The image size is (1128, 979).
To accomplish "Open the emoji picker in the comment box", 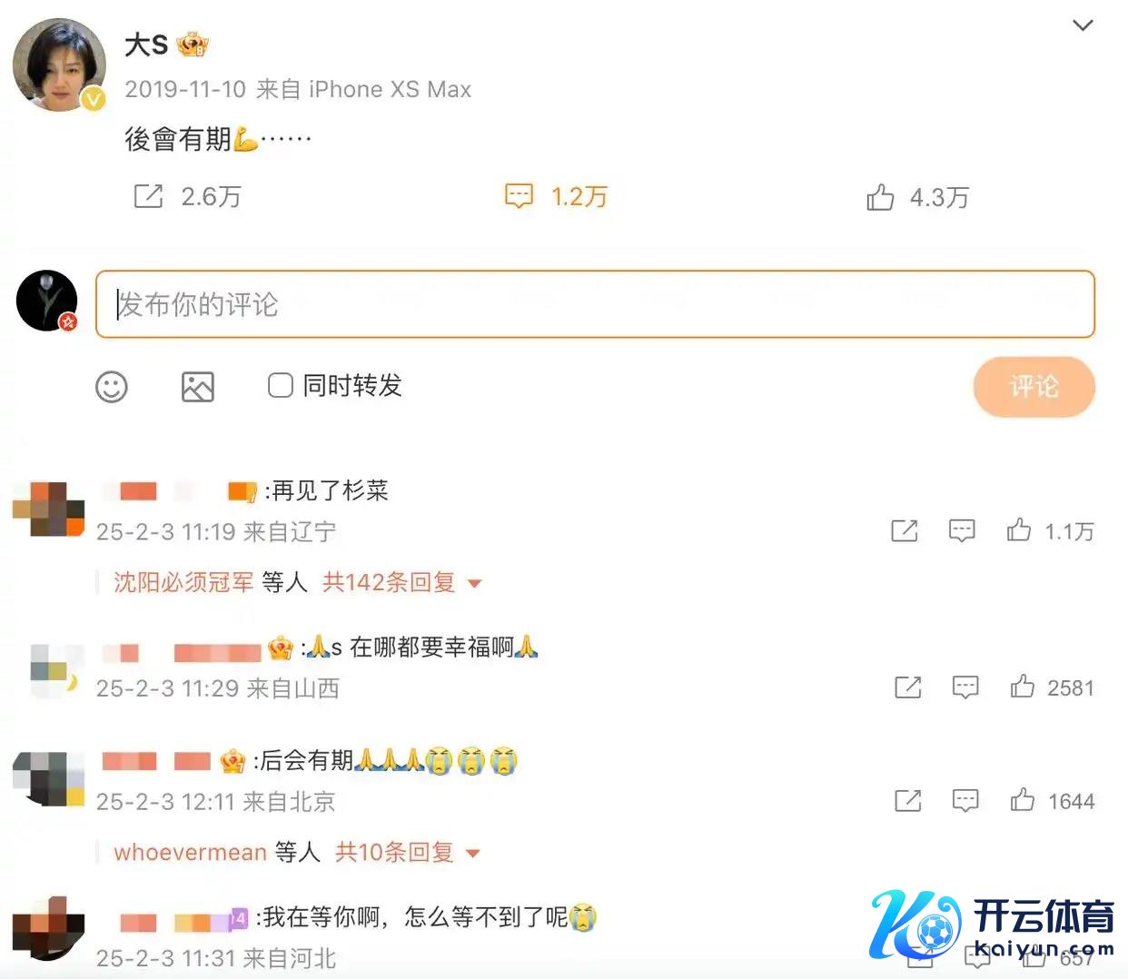I will click(x=112, y=387).
